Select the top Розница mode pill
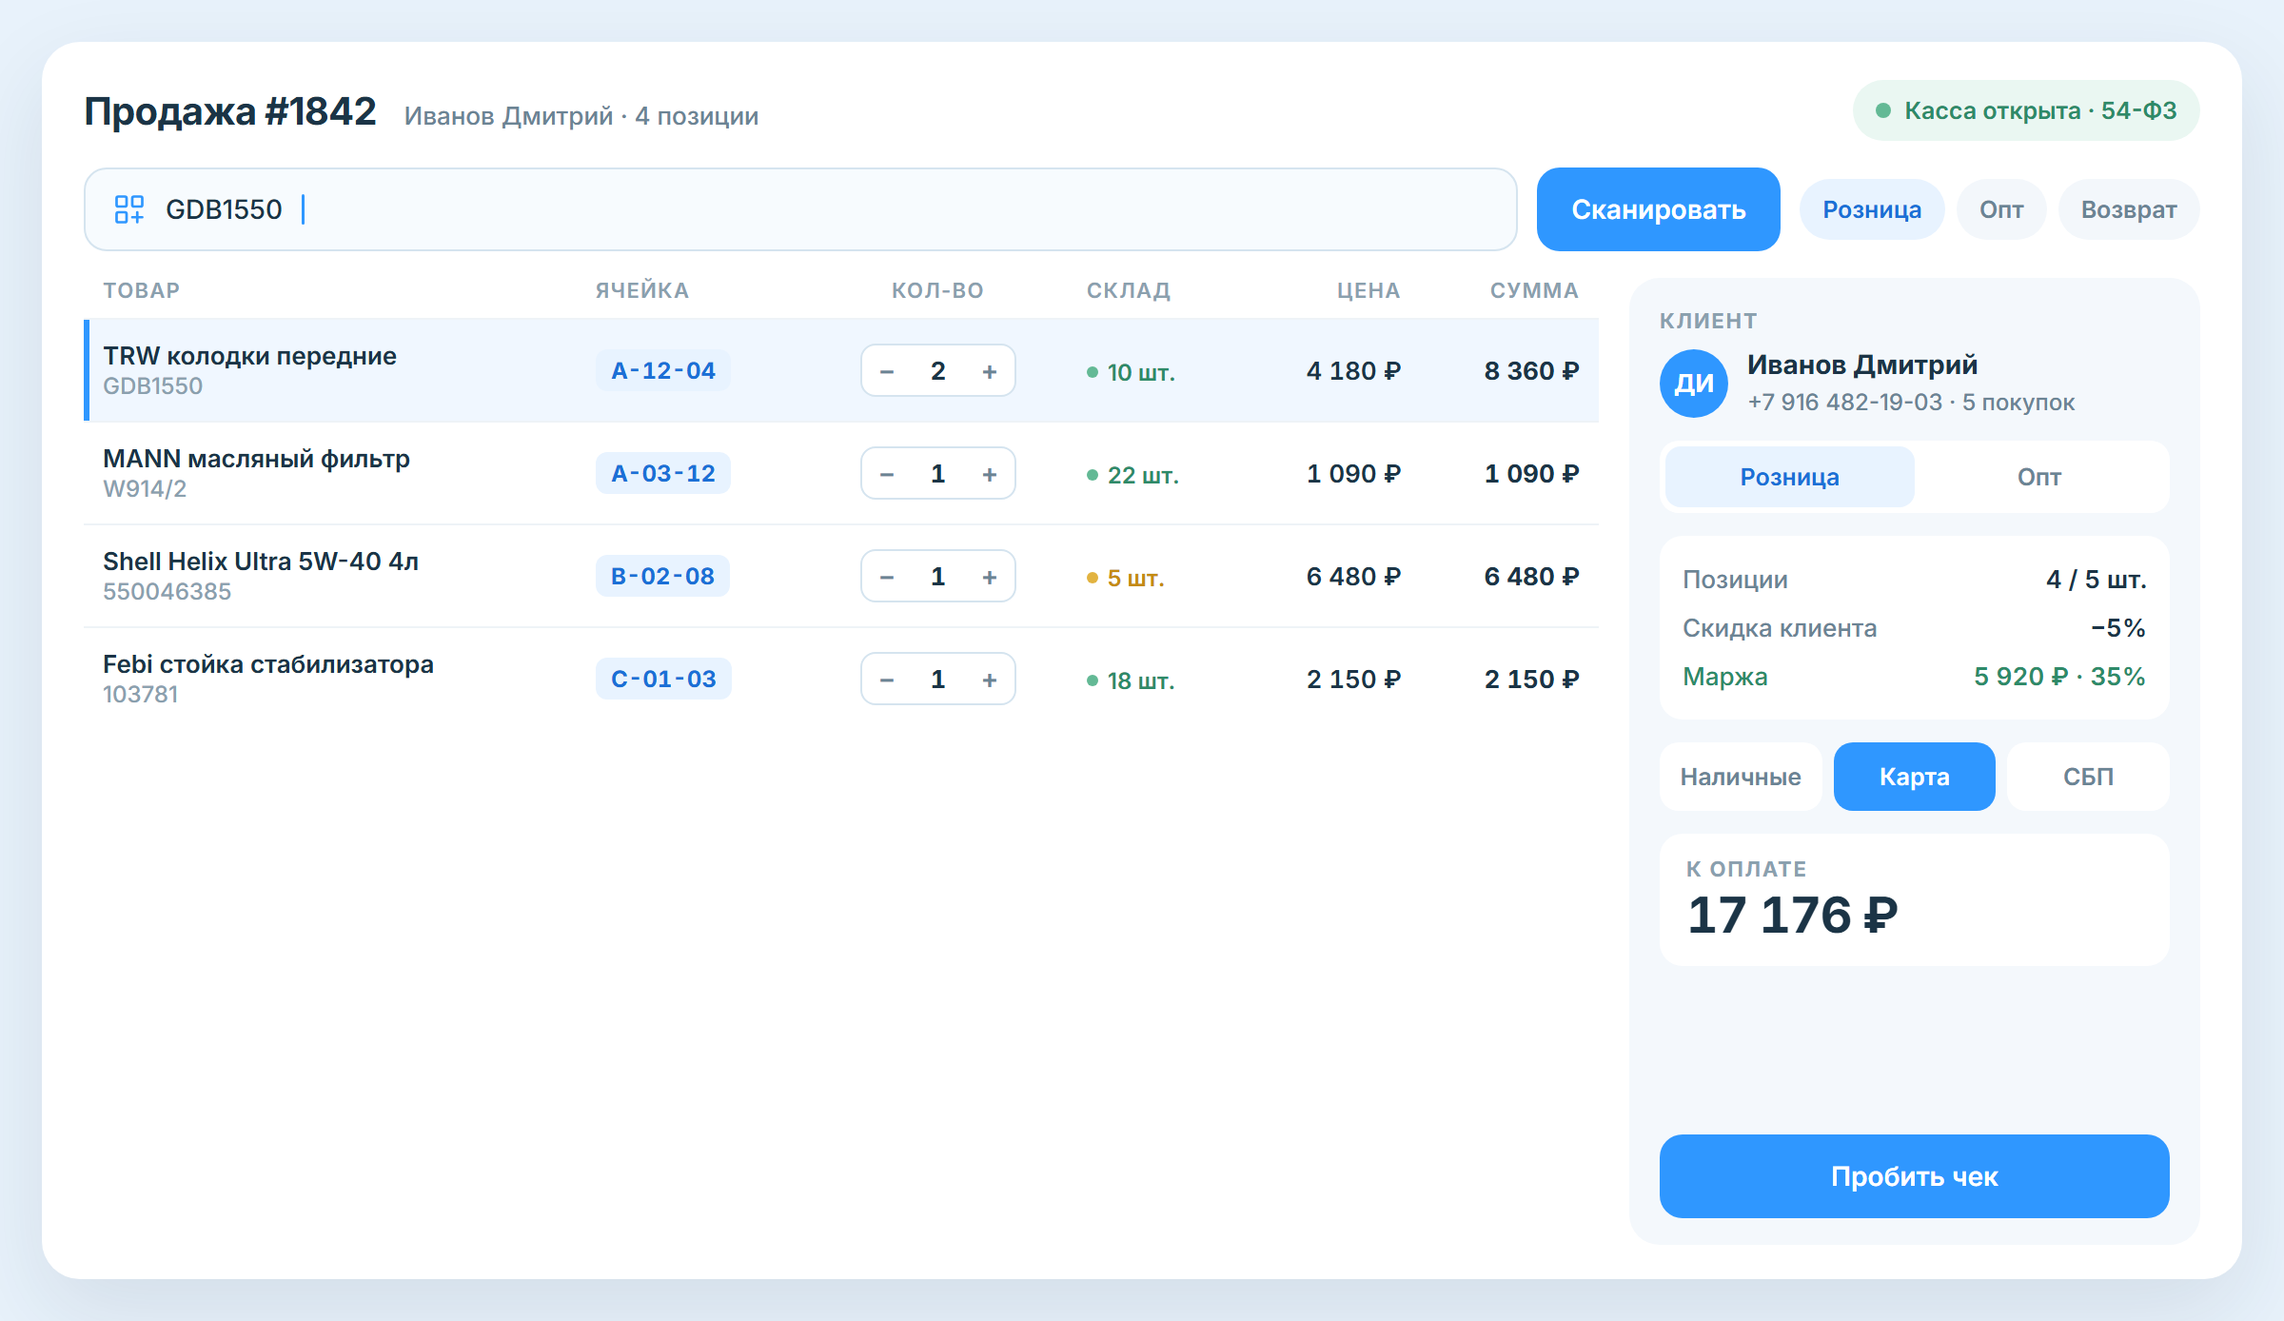Image resolution: width=2284 pixels, height=1321 pixels. (x=1871, y=209)
